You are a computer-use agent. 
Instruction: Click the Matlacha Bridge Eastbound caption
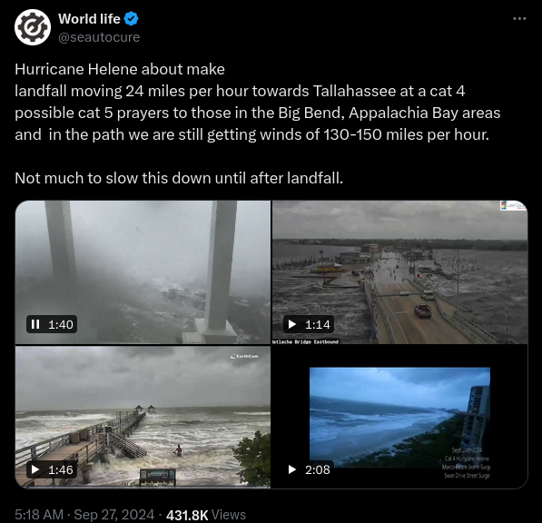pos(306,341)
